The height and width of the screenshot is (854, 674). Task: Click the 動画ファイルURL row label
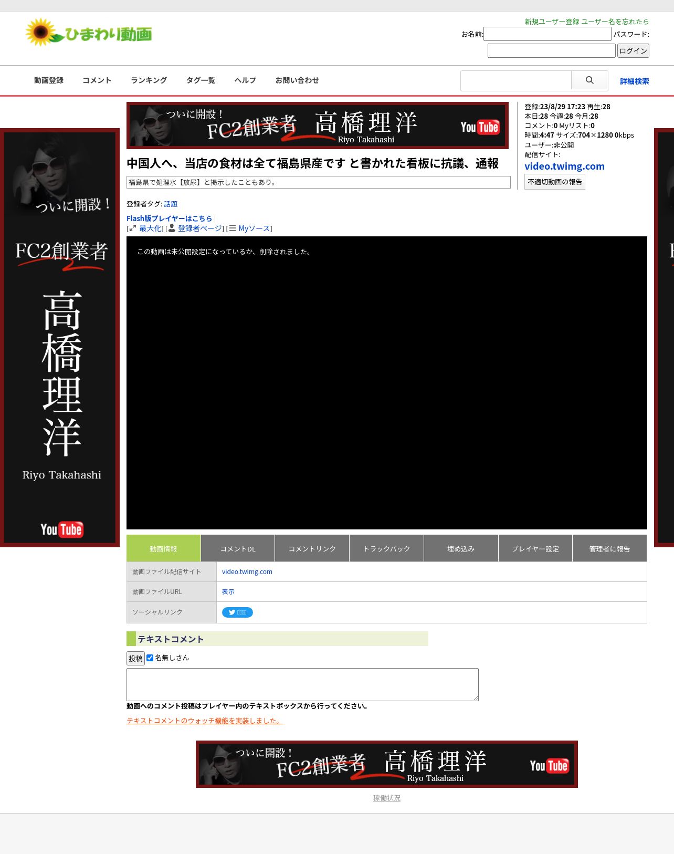click(172, 591)
